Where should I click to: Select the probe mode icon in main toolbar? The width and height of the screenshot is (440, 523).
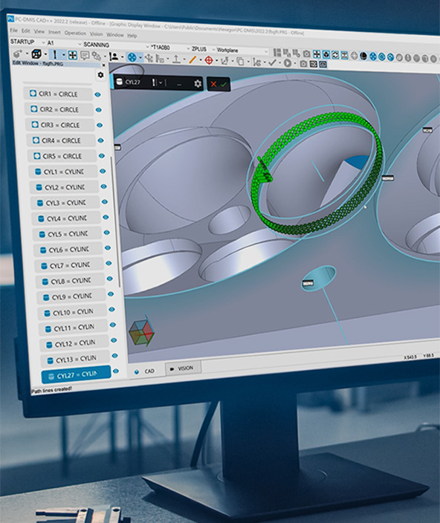(55, 54)
